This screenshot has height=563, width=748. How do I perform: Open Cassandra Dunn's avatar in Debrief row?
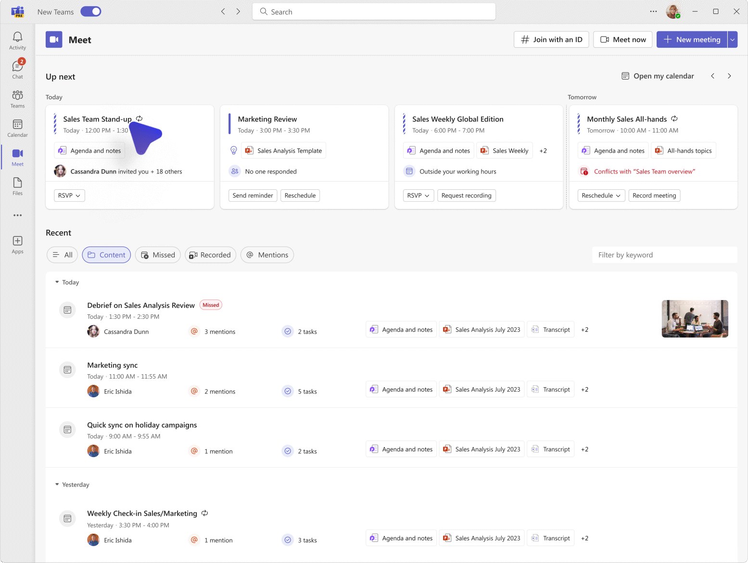point(93,331)
